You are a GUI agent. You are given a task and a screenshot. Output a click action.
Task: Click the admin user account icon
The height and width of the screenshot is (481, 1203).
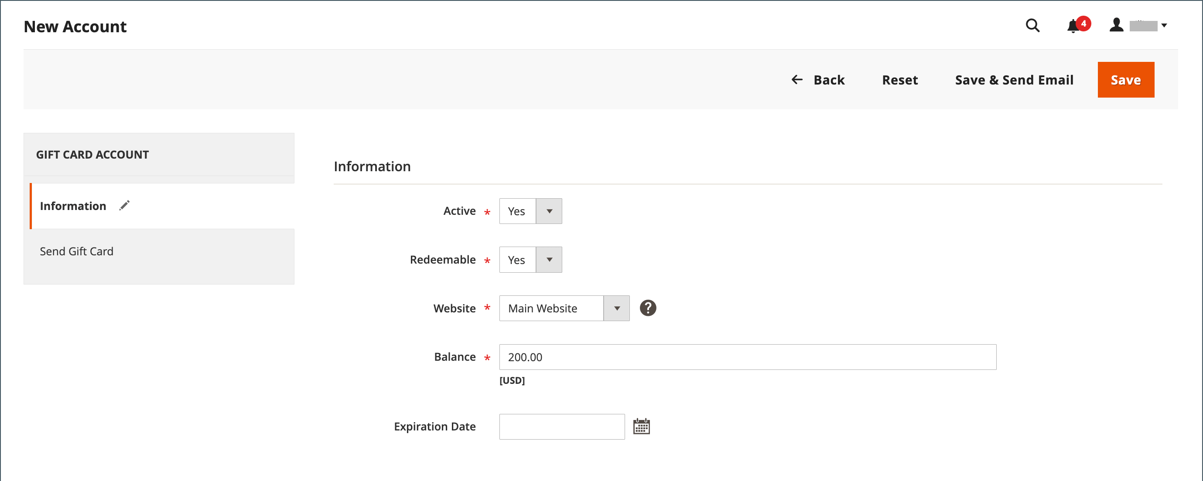(1116, 25)
